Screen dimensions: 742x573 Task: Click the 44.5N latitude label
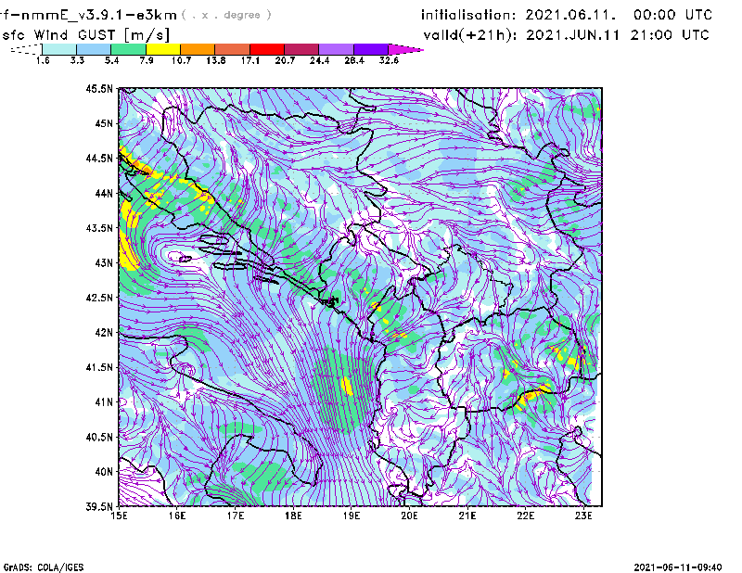click(99, 158)
